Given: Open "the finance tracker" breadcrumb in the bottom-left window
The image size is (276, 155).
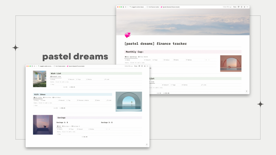Looking at the screenshot, I should pyautogui.click(x=60, y=66).
